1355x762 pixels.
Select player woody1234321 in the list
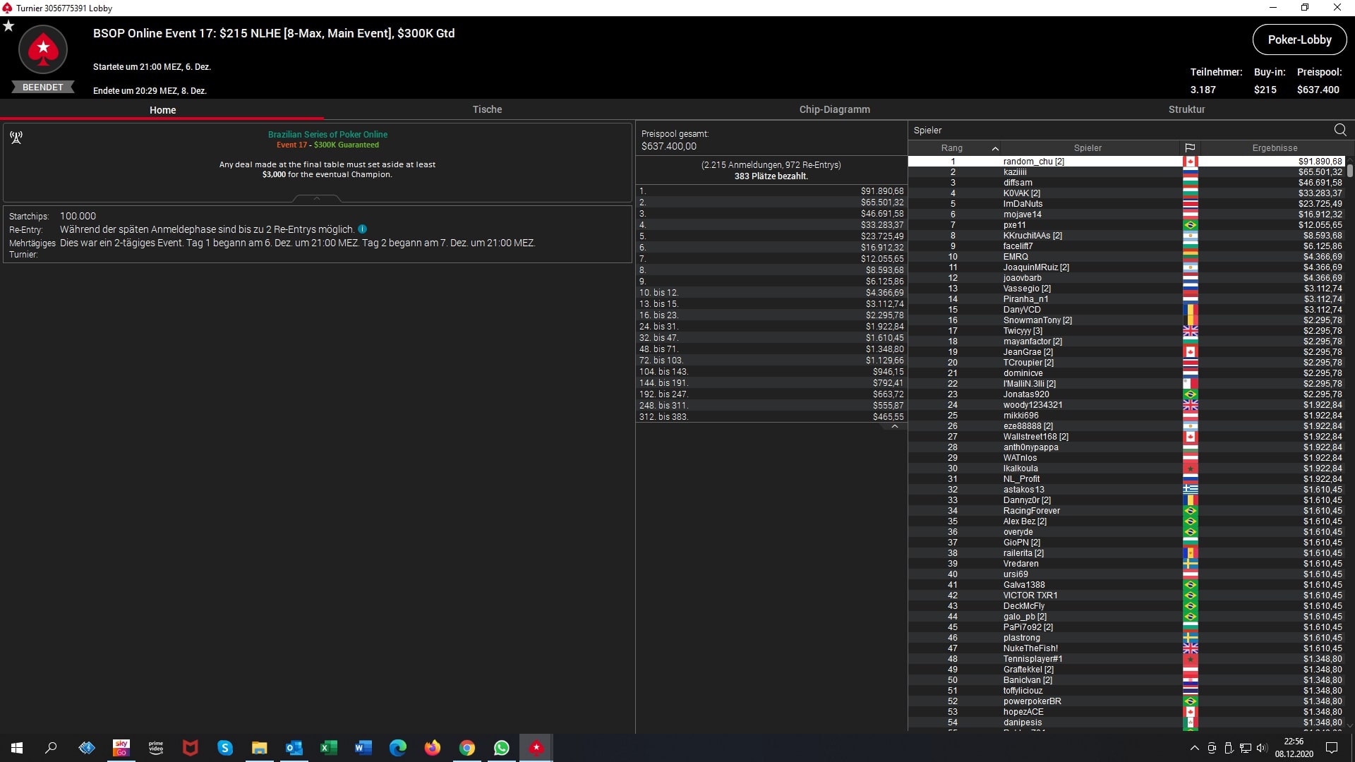pyautogui.click(x=1126, y=405)
